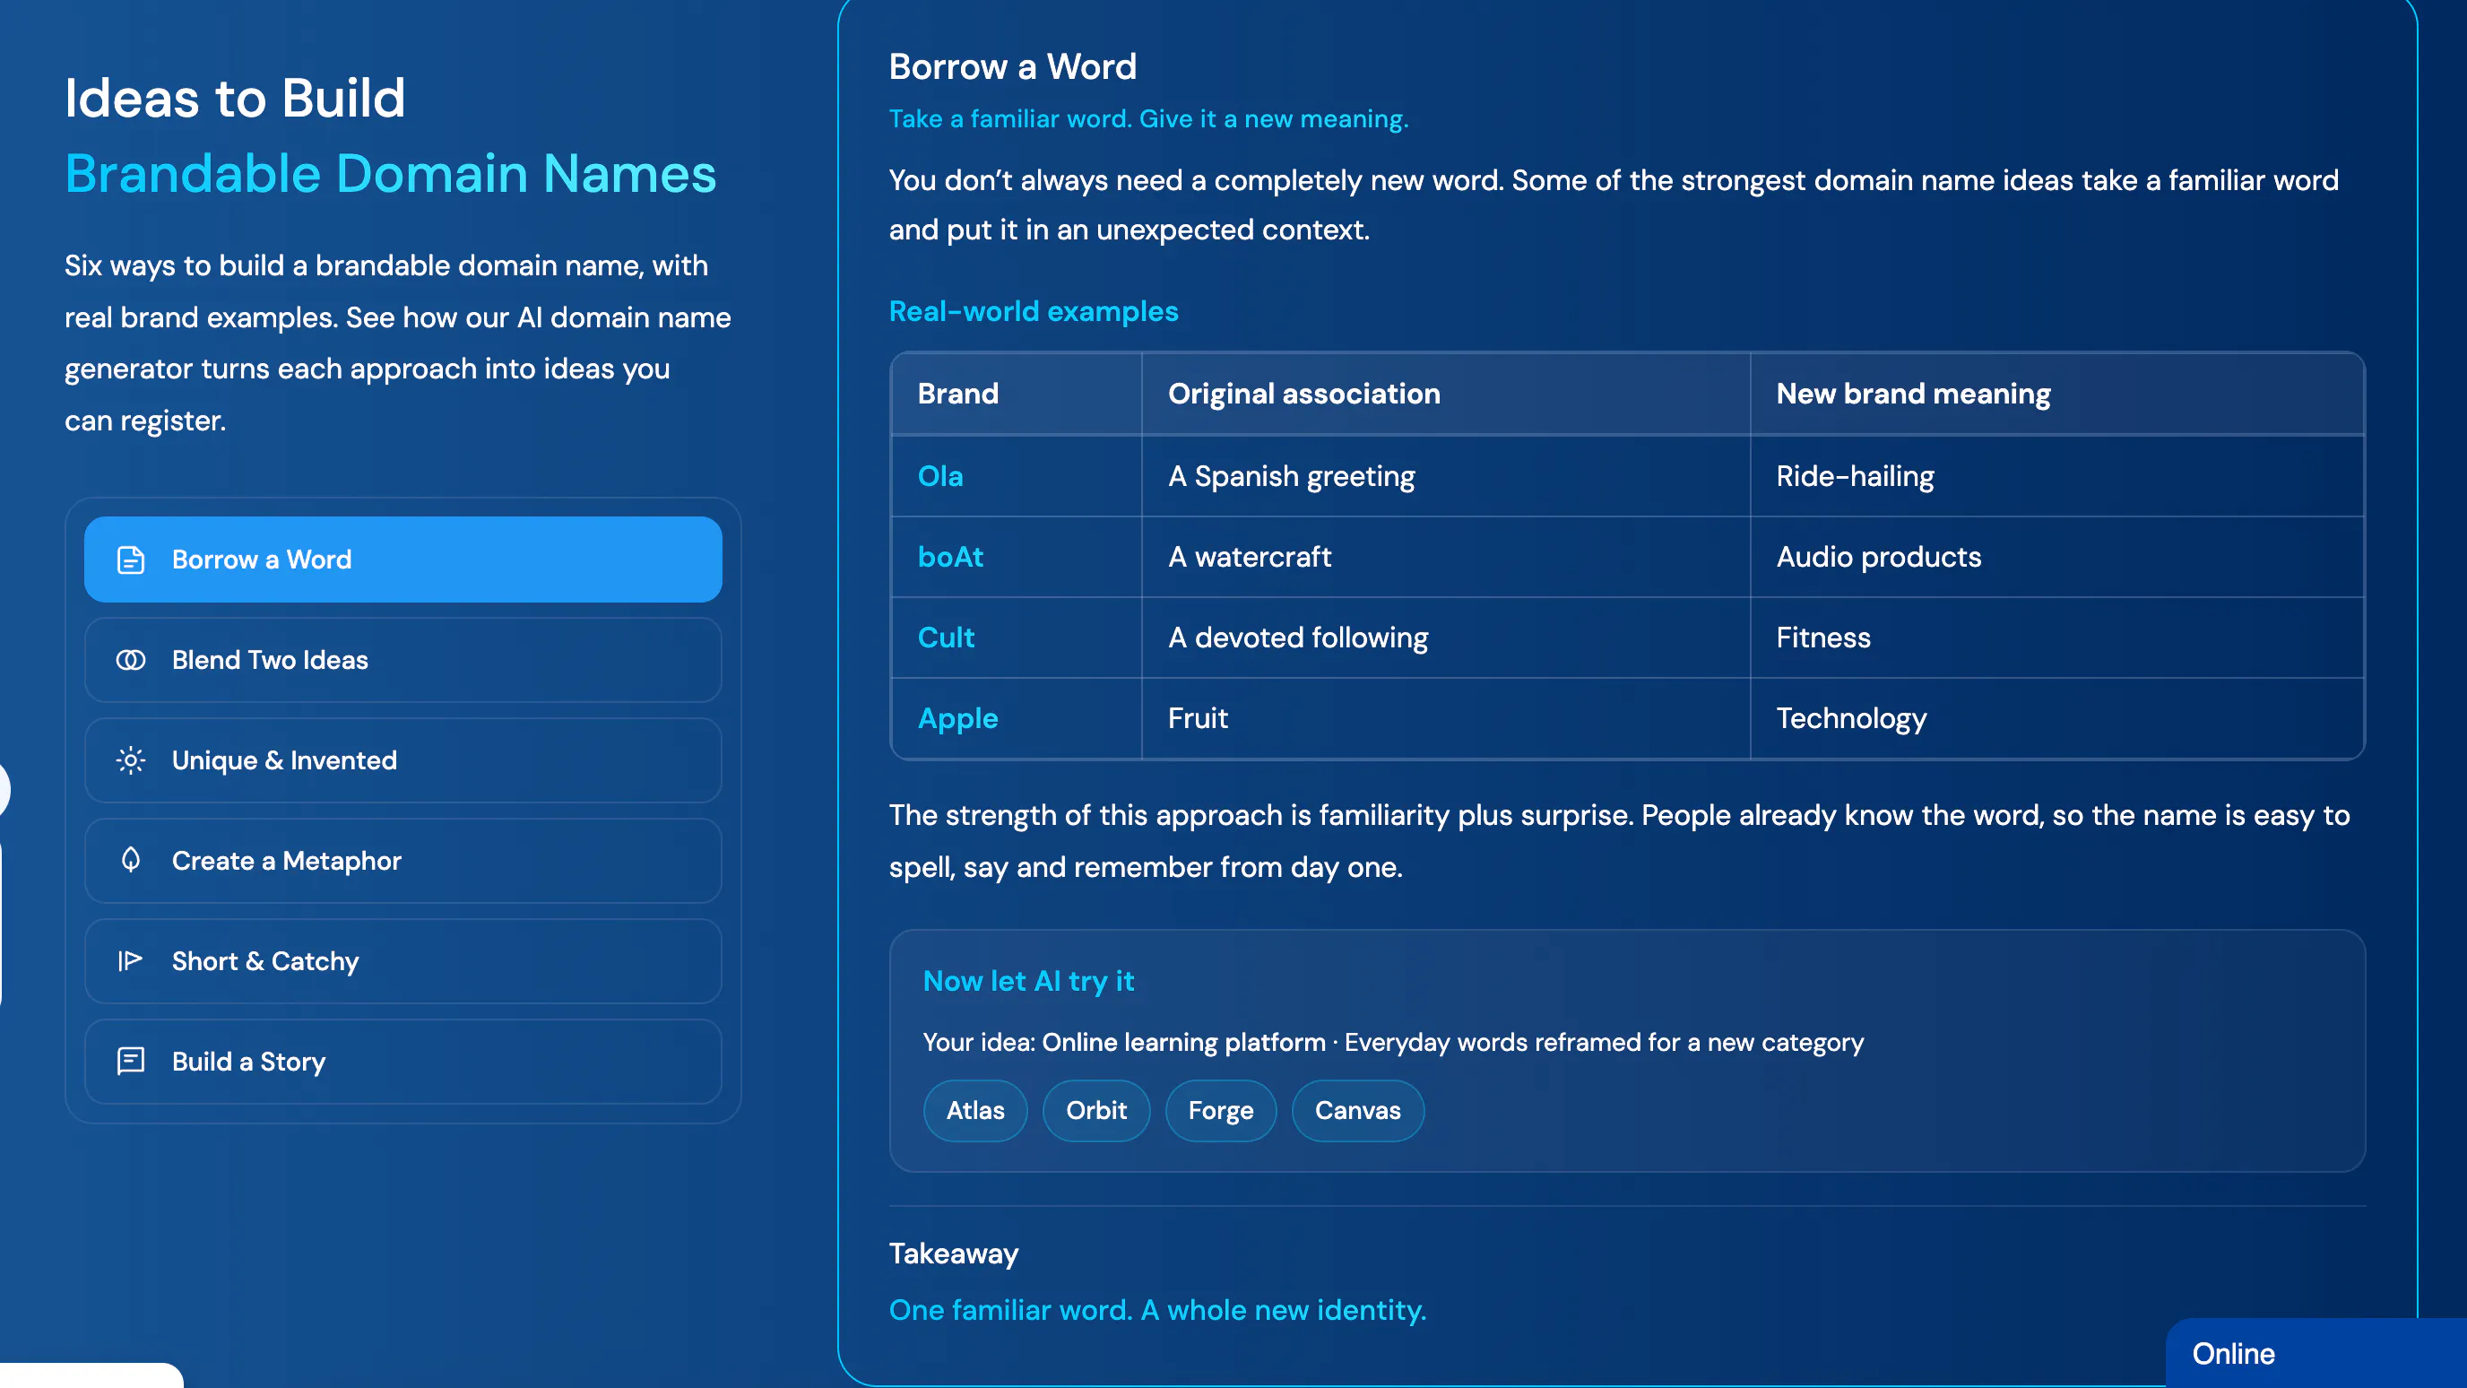Click the 'Takeaway' heading
The width and height of the screenshot is (2467, 1388).
tap(953, 1254)
